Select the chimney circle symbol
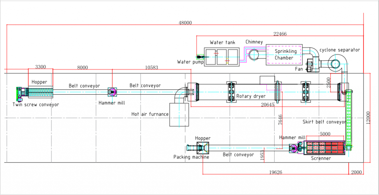379x195 pixels. pyautogui.click(x=254, y=56)
